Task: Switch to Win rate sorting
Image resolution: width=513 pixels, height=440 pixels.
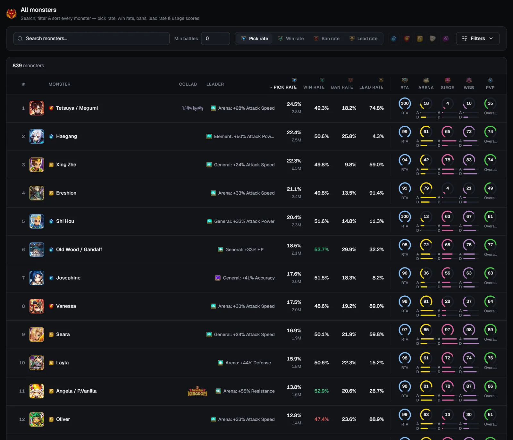Action: pos(291,38)
